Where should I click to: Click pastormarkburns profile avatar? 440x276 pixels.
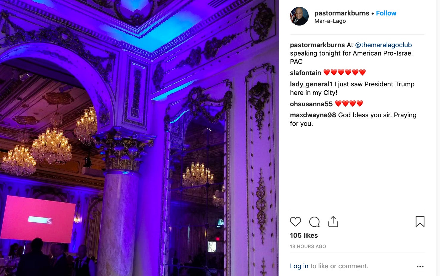299,16
